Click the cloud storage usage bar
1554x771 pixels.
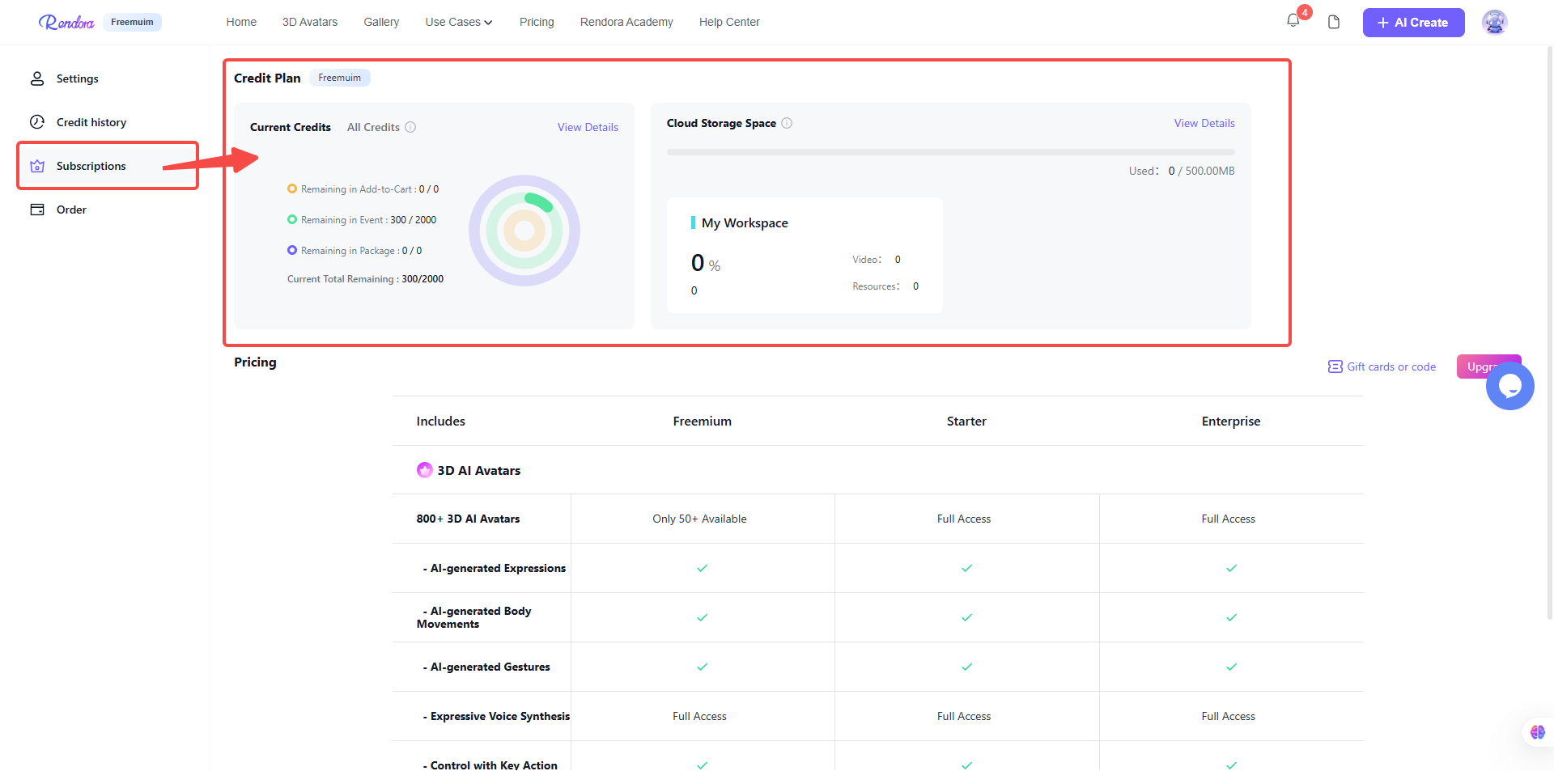click(951, 152)
